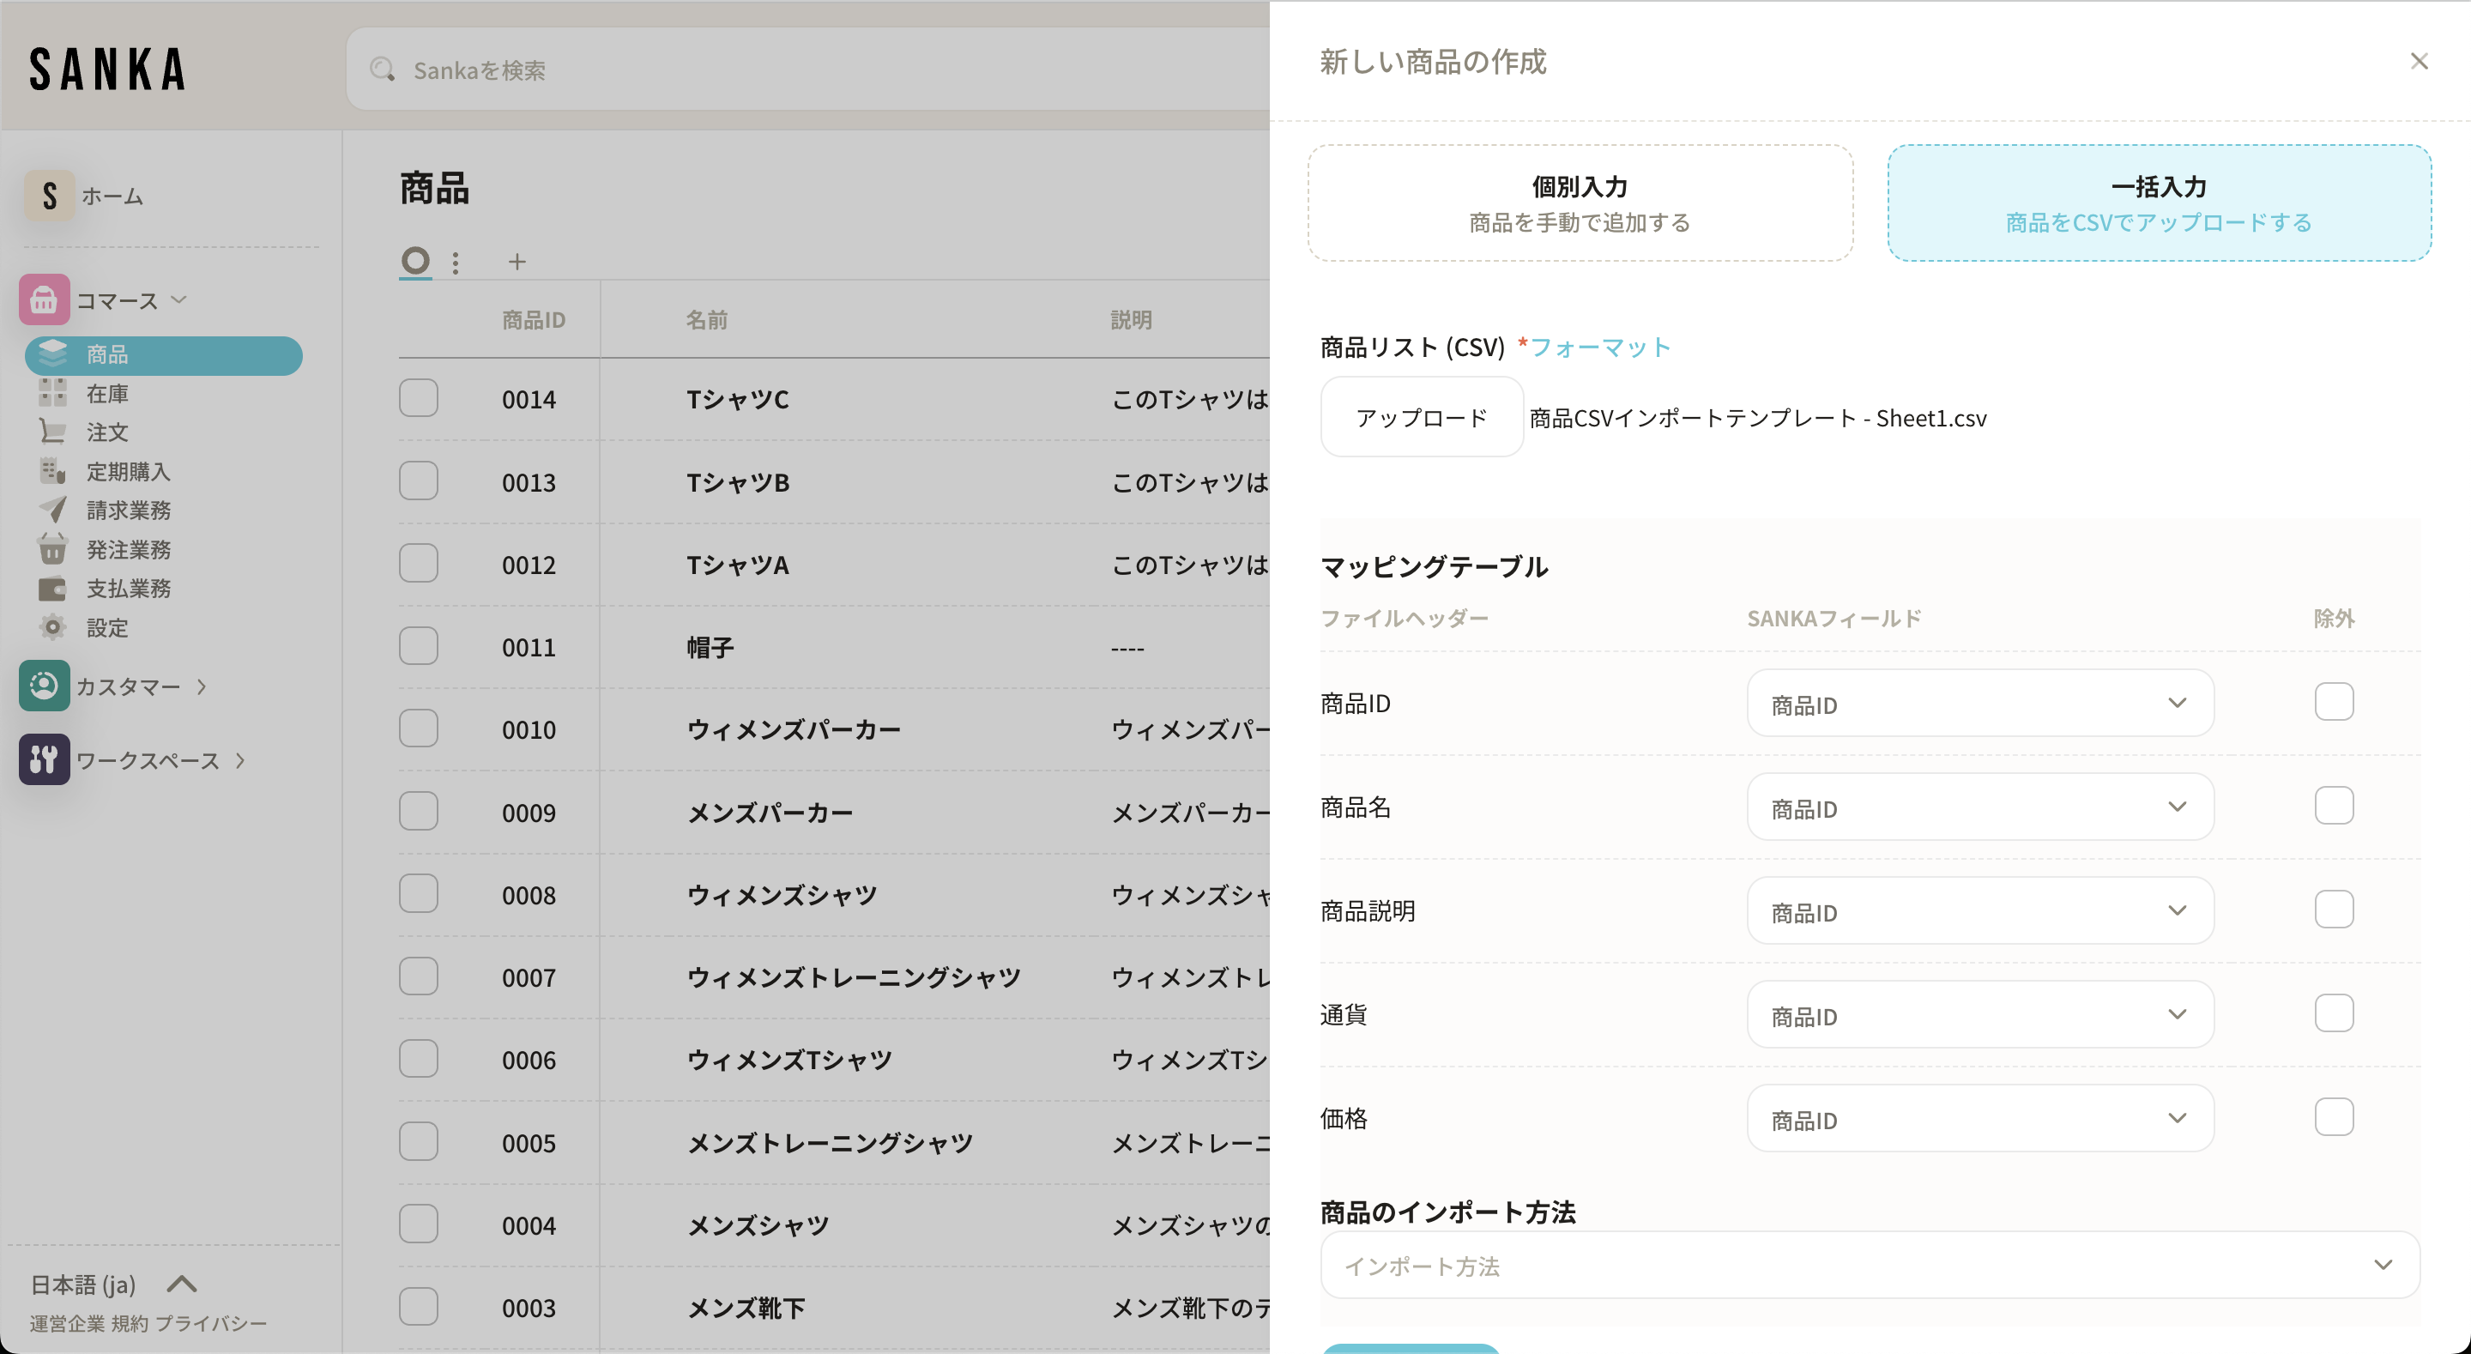
Task: Switch to 個別入力 manual entry tab
Action: pos(1579,203)
